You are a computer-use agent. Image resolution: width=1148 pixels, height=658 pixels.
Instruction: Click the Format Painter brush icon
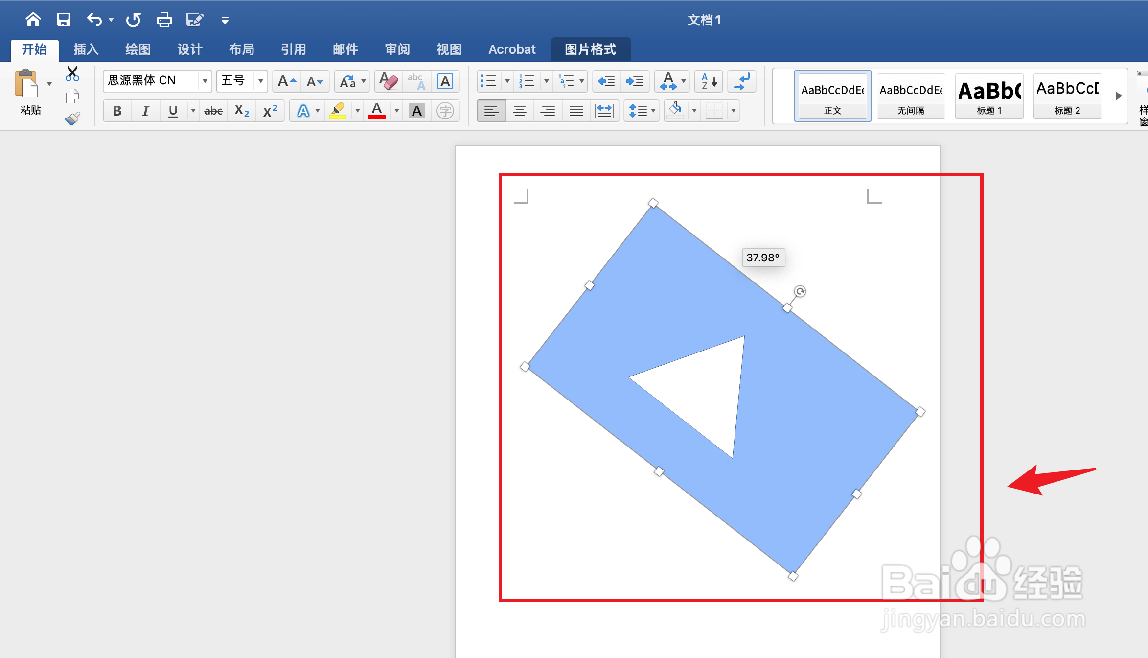pyautogui.click(x=72, y=118)
